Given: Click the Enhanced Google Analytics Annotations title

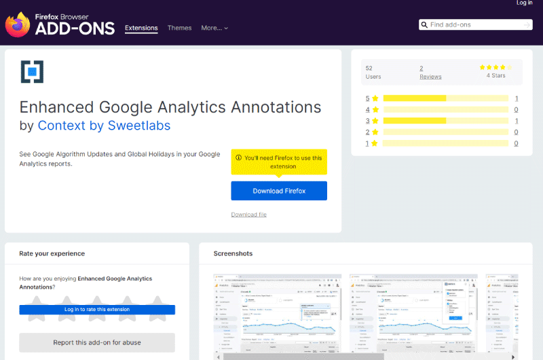Looking at the screenshot, I should (x=170, y=107).
